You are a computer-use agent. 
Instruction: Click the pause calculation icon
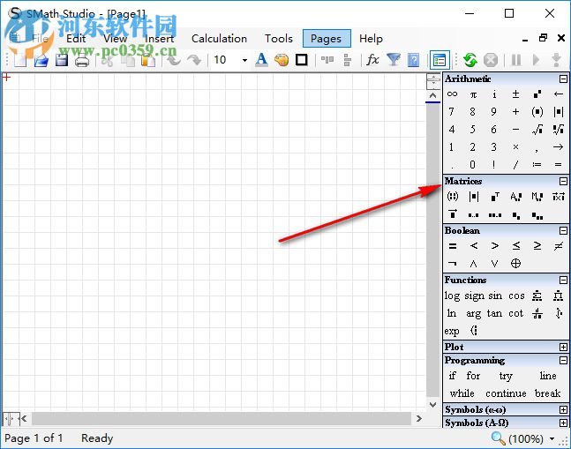coord(516,60)
